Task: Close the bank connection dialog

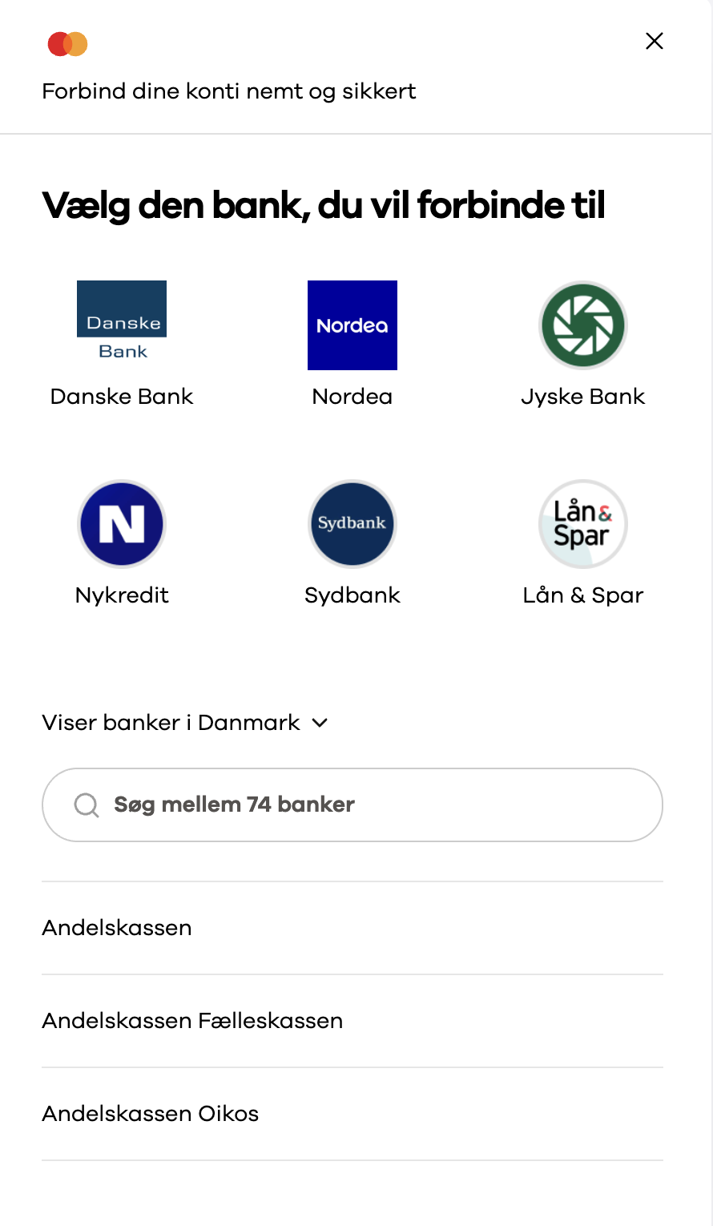Action: (655, 41)
